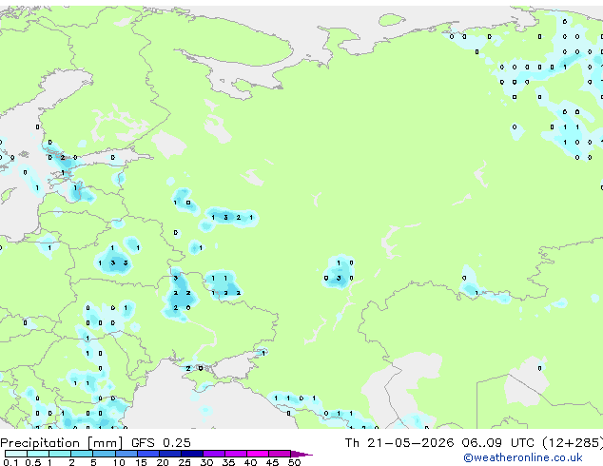Select the 2 to 5 mm legend swatch

pos(82,454)
